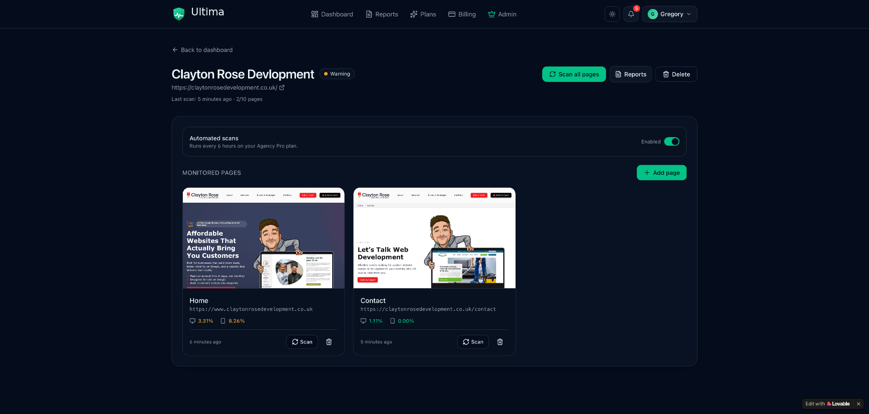This screenshot has height=414, width=869.
Task: Click the Contact desktop diff 1.11%
Action: [x=372, y=321]
